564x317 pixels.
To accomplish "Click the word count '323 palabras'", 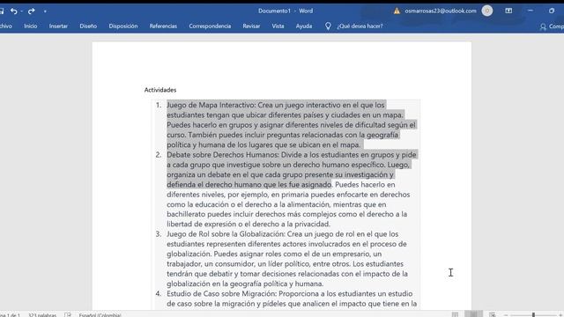I will pos(42,315).
